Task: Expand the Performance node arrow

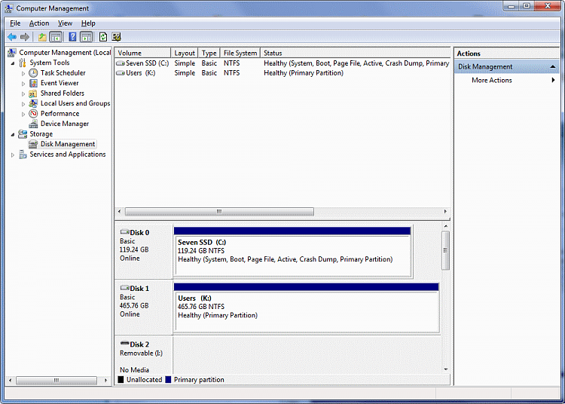Action: tap(23, 114)
